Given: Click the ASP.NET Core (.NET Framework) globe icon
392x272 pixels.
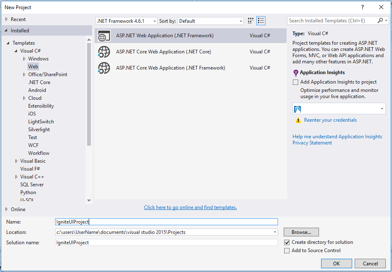Looking at the screenshot, I should click(x=104, y=68).
